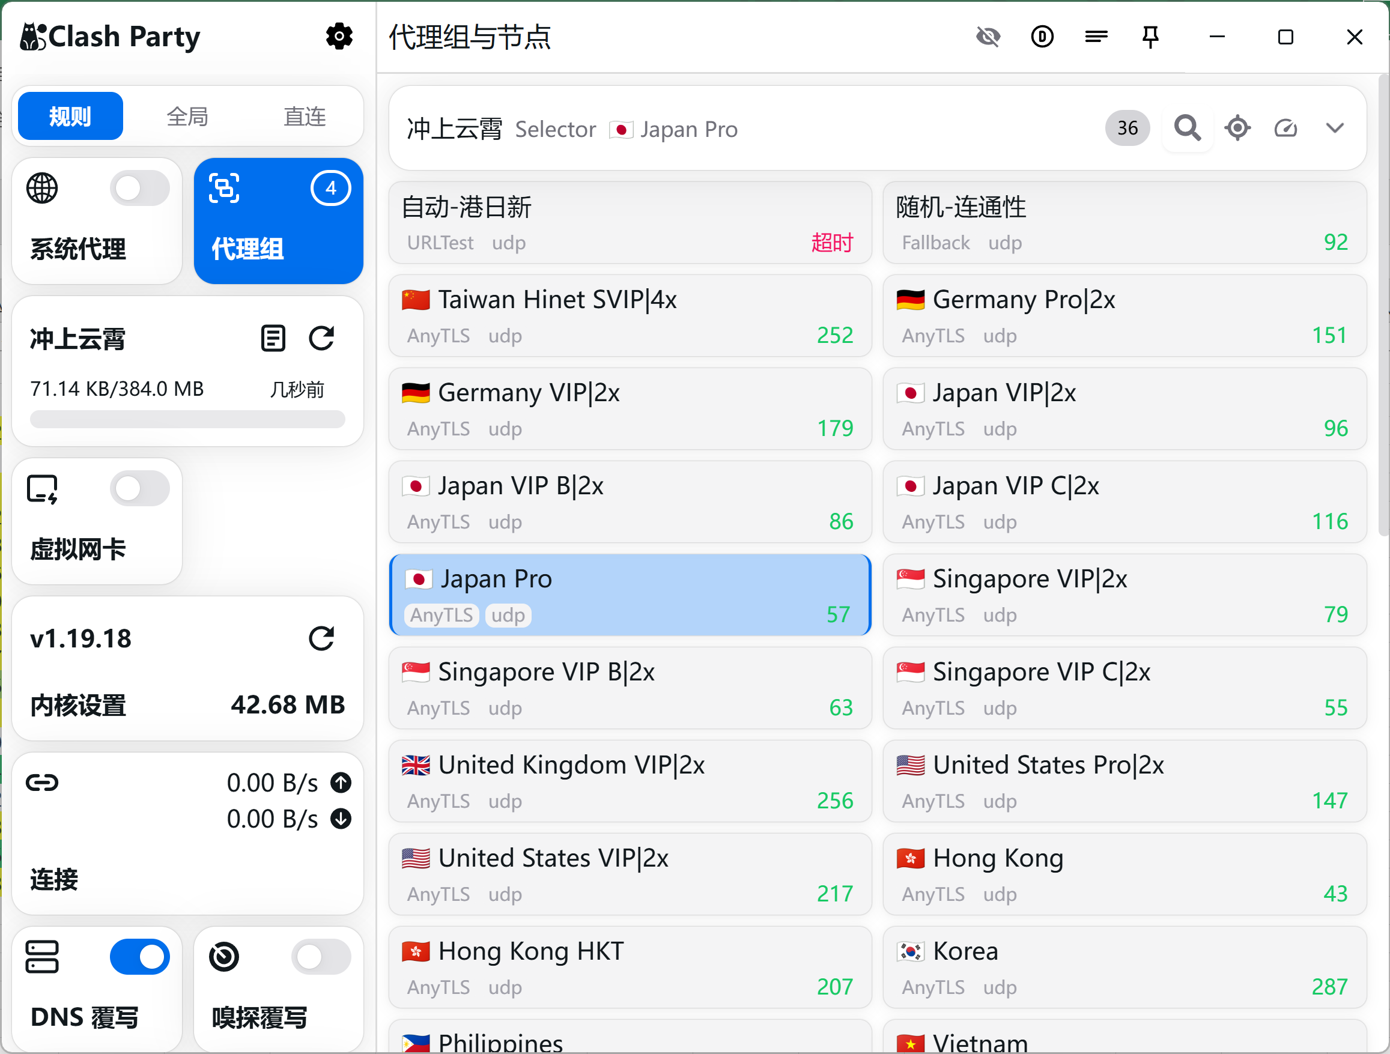Image resolution: width=1390 pixels, height=1054 pixels.
Task: Switch to 全局 mode tab
Action: (x=187, y=116)
